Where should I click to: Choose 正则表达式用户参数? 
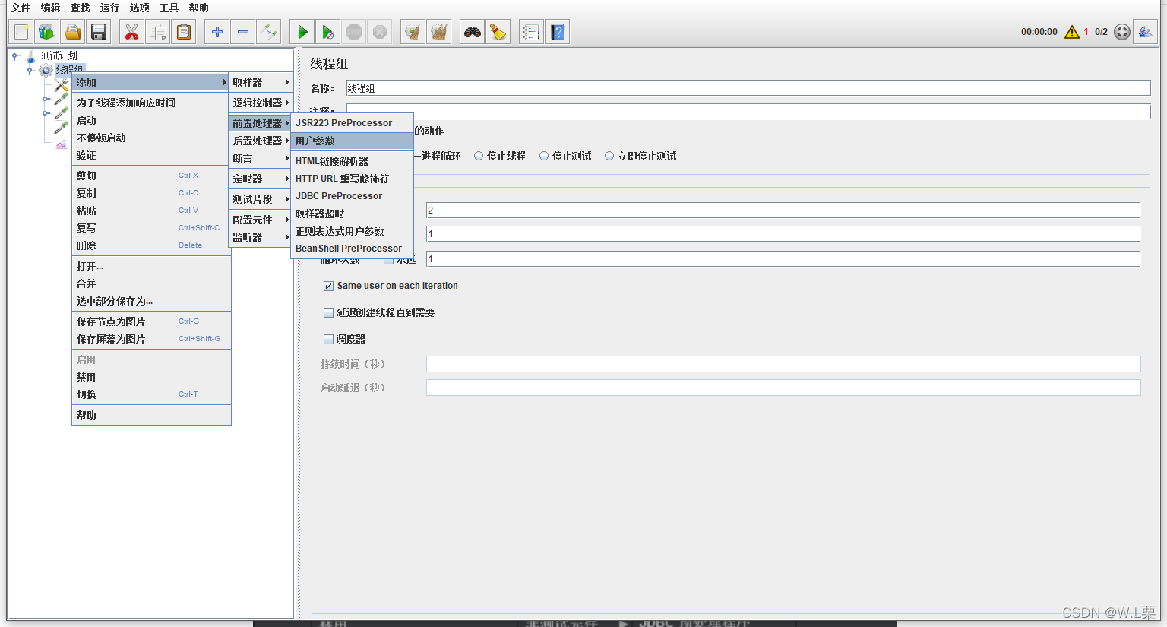(x=353, y=231)
